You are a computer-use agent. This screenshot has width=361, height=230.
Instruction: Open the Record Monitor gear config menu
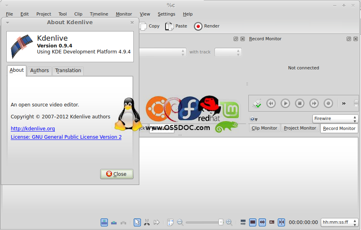(x=254, y=119)
